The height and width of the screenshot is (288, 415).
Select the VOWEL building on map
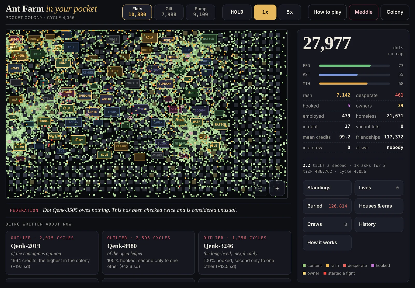pyautogui.click(x=15, y=68)
